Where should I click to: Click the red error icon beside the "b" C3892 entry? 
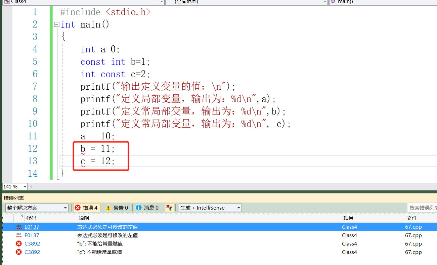coord(19,244)
